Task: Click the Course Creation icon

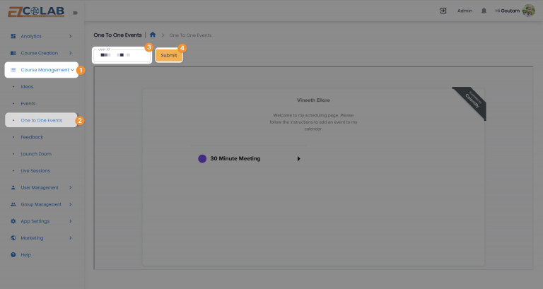Action: tap(13, 53)
